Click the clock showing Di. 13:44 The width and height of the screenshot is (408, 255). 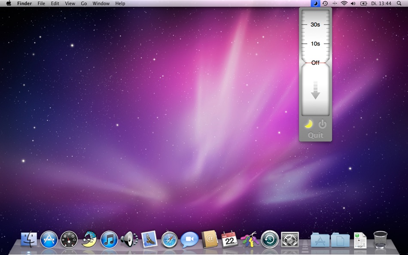[381, 3]
